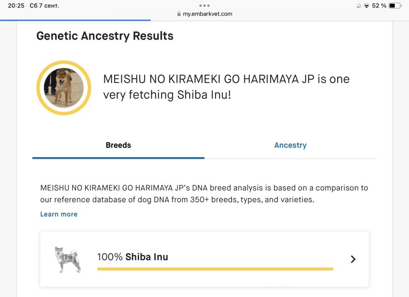The width and height of the screenshot is (409, 297).
Task: Open the Learn more link
Action: click(x=59, y=214)
